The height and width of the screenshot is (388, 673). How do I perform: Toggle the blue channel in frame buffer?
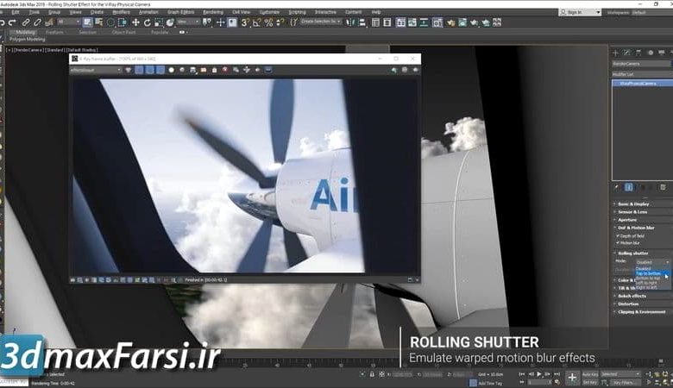(x=160, y=70)
